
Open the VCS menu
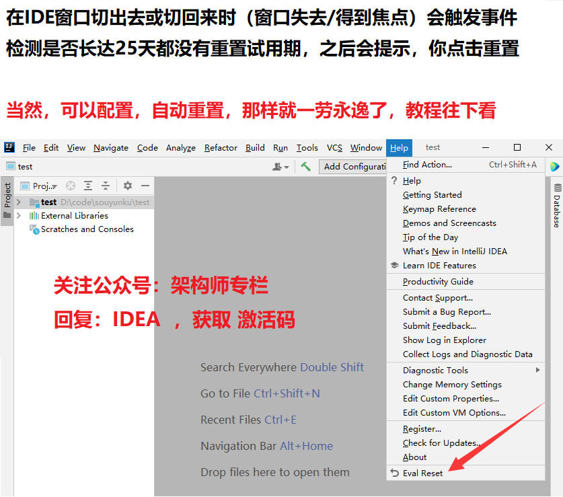tap(334, 147)
